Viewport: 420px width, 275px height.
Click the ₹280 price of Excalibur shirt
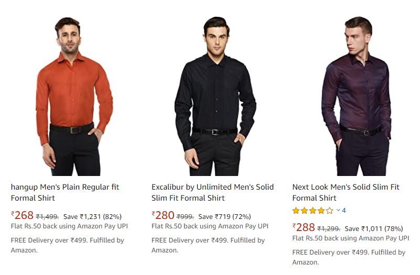click(163, 216)
